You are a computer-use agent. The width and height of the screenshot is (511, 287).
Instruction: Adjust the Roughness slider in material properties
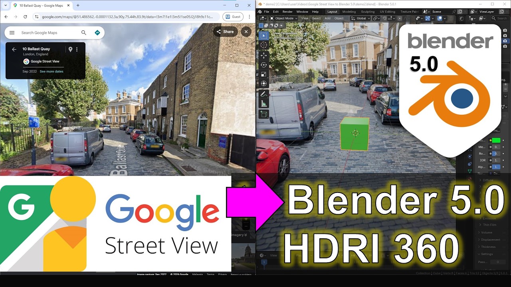(x=496, y=153)
